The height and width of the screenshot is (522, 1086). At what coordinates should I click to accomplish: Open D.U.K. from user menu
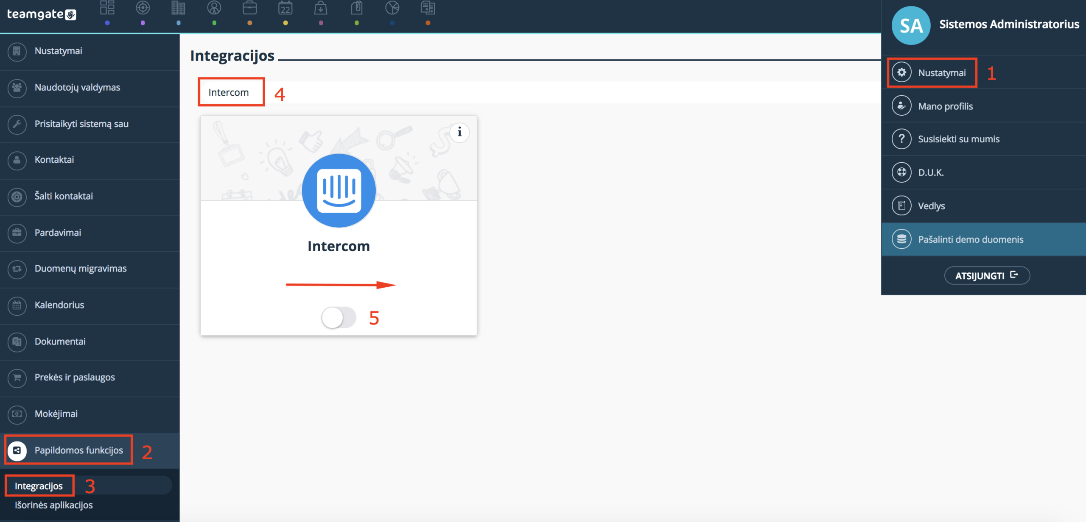pos(983,172)
